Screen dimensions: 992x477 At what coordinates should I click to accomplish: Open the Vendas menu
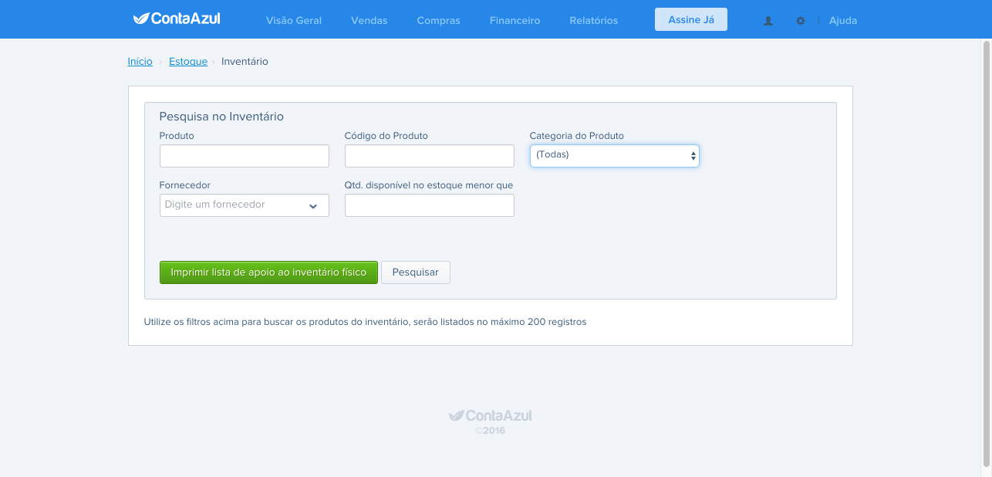coord(369,21)
